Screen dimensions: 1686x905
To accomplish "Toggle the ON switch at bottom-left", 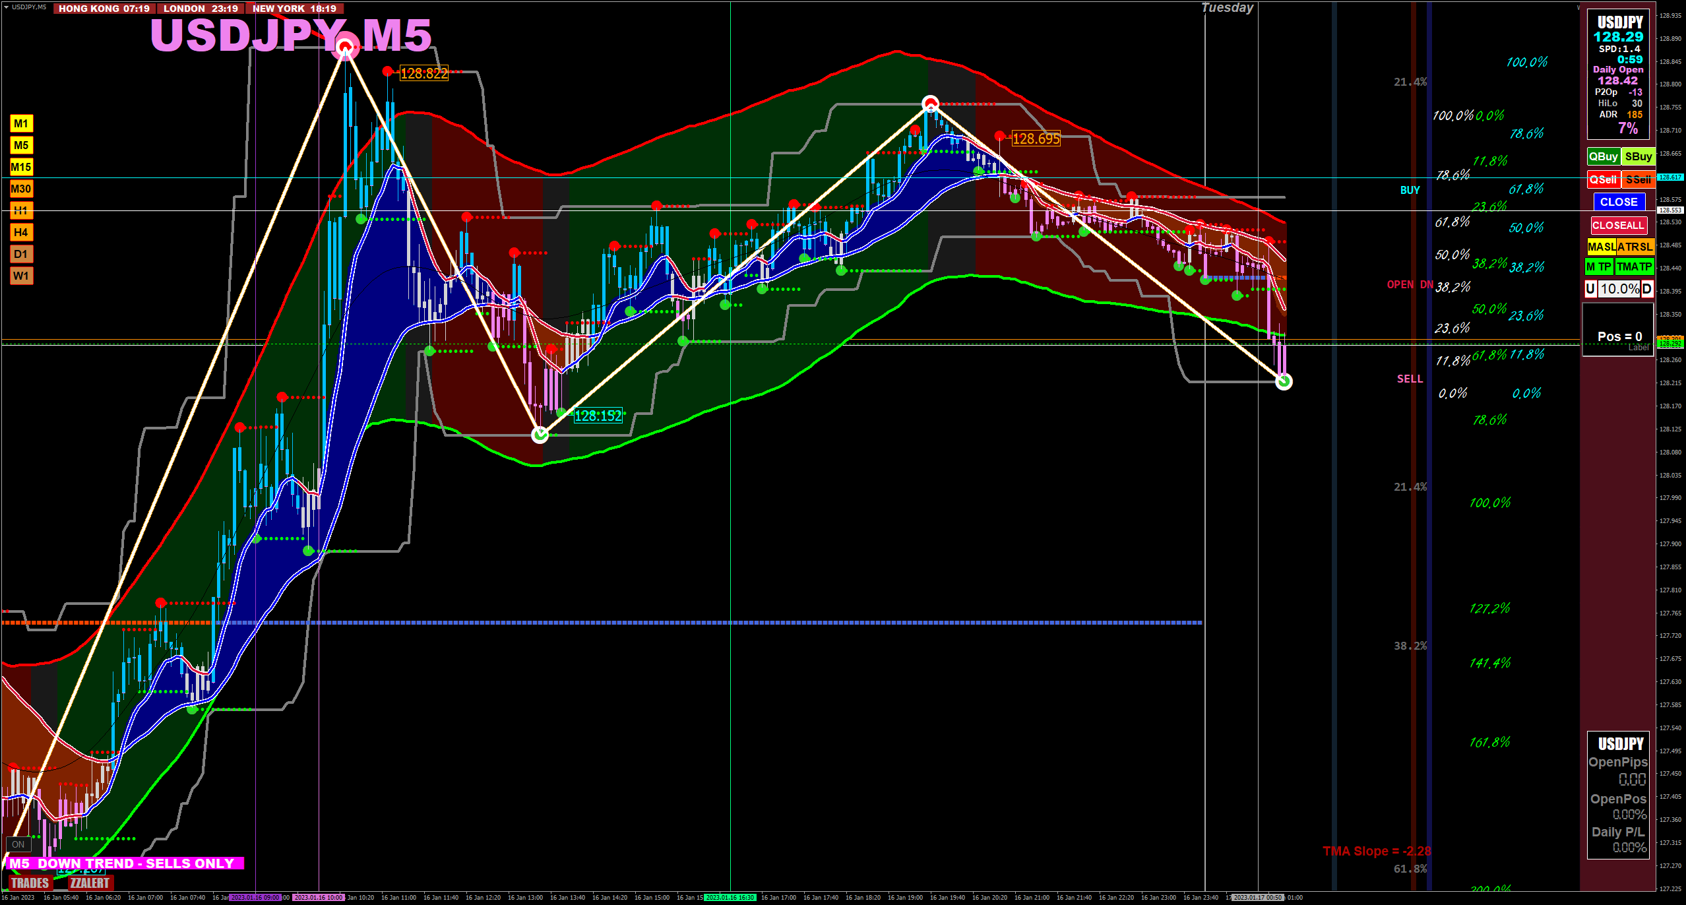I will [x=18, y=844].
